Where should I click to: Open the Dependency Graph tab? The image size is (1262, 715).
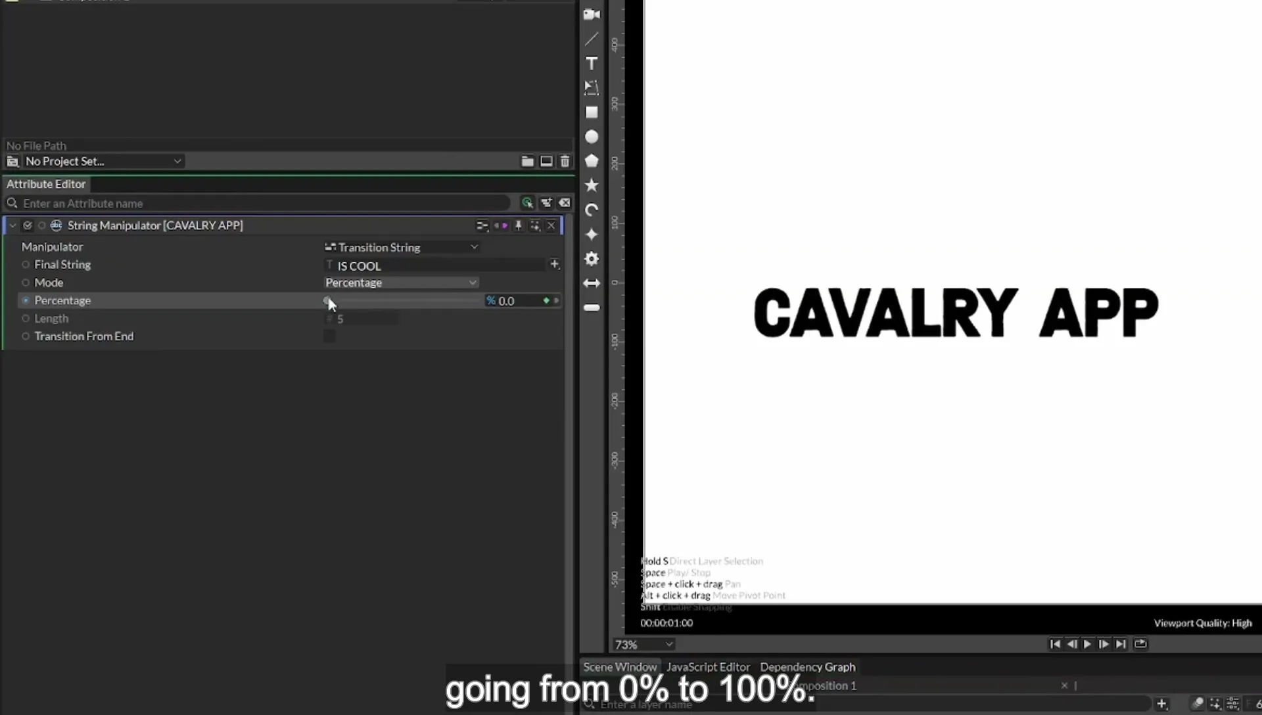point(808,667)
